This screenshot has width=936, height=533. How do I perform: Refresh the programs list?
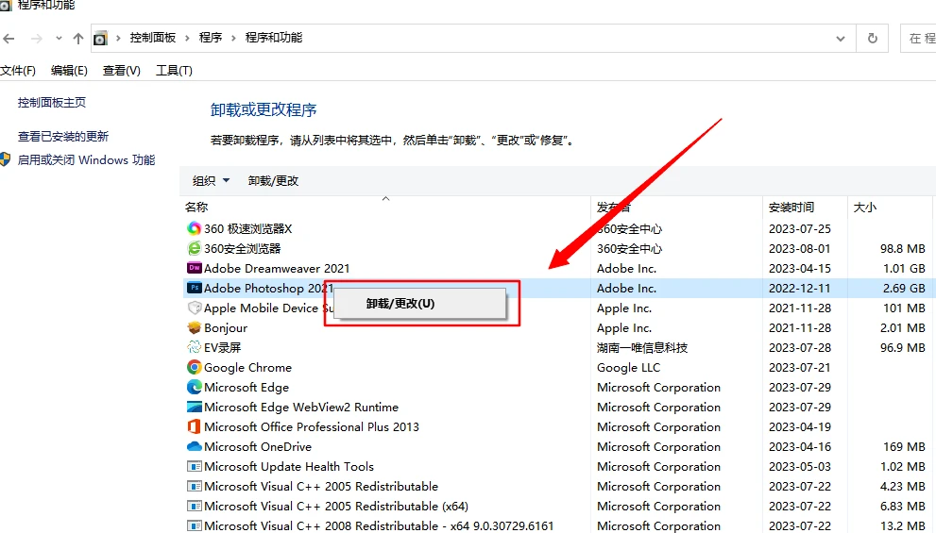pos(872,39)
